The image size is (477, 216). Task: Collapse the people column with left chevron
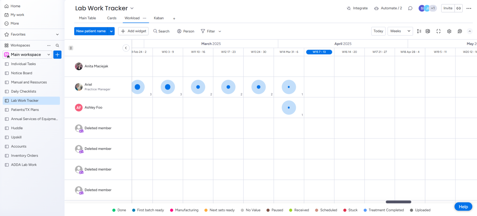pyautogui.click(x=126, y=48)
